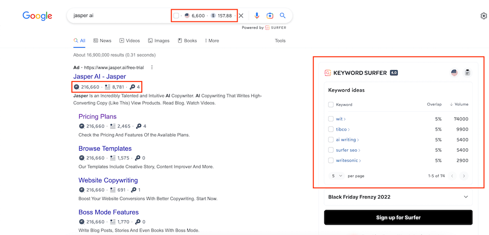This screenshot has width=489, height=235.
Task: Click the keyword count icon under Jasper AI - Jasper
Action: (133, 87)
